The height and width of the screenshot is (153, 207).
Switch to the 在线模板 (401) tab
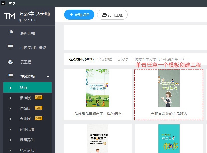(81, 59)
